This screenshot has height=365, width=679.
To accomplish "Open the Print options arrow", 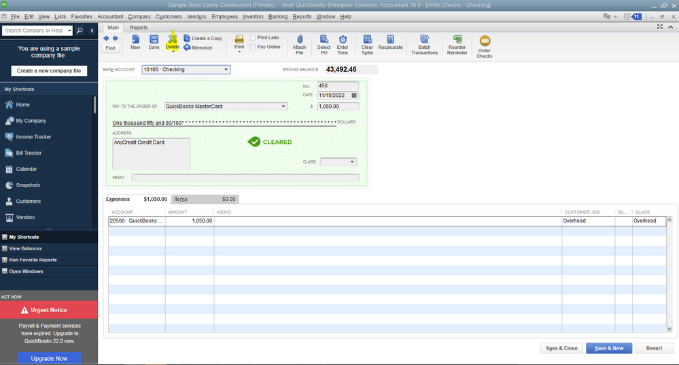I will (x=239, y=52).
